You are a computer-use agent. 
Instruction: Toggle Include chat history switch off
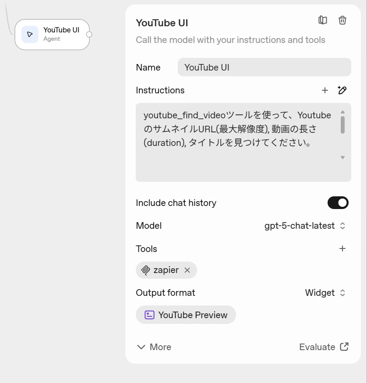tap(338, 203)
